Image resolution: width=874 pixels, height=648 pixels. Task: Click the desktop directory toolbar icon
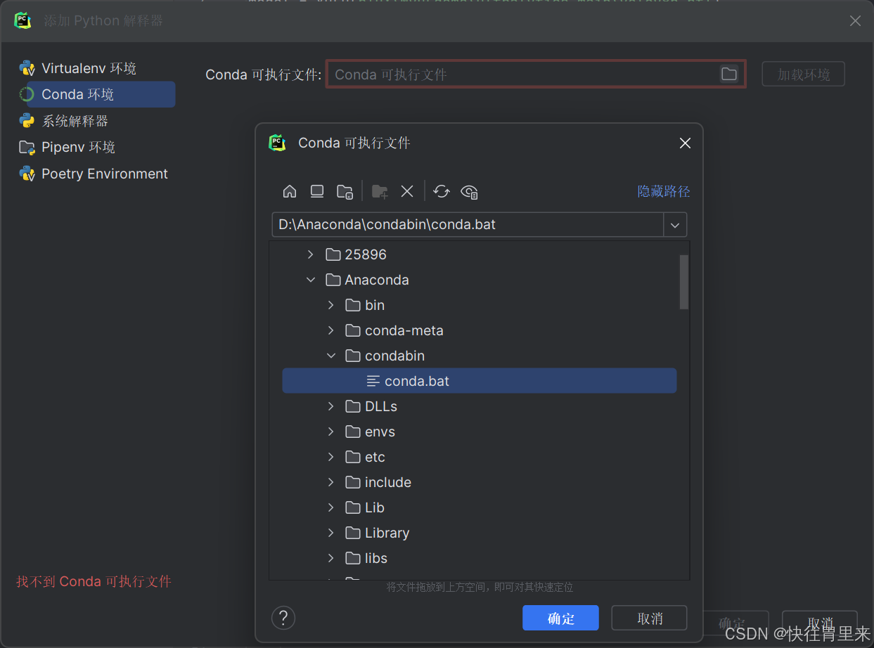click(x=317, y=191)
